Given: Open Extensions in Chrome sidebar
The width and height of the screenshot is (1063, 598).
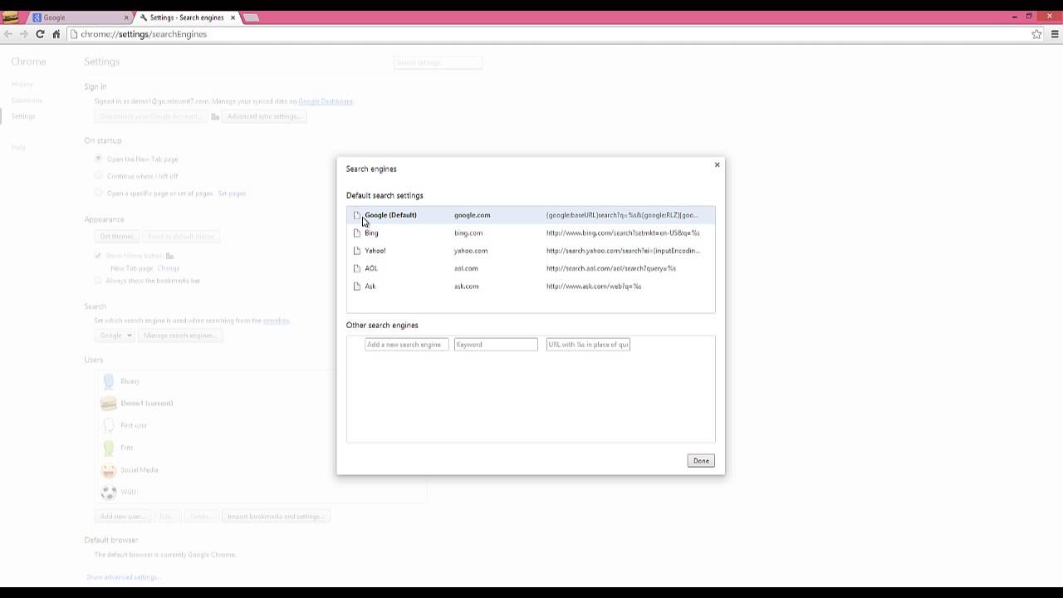Looking at the screenshot, I should pos(27,100).
